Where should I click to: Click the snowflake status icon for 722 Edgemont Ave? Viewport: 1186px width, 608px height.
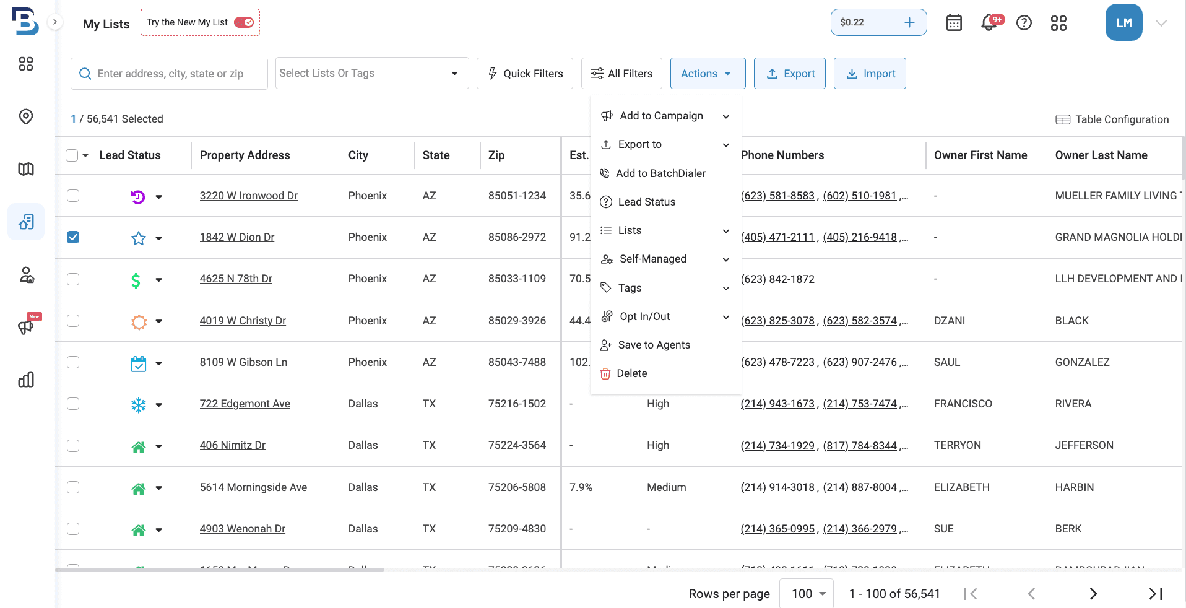(x=139, y=405)
